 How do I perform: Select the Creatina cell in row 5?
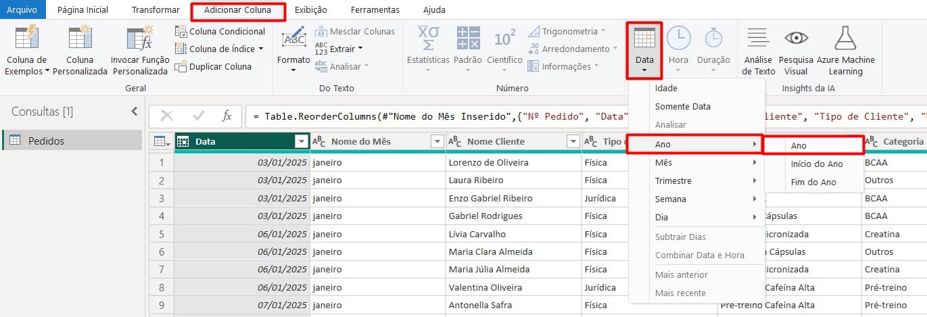point(894,234)
